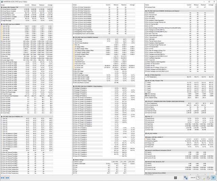Click the expand-right arrows button in bottom toolbar
Image resolution: width=217 pixels, height=181 pixels.
(x=7, y=178)
